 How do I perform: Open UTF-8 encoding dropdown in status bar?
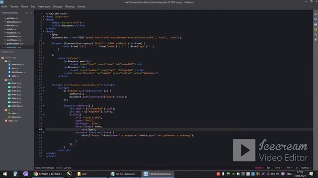click(x=278, y=168)
